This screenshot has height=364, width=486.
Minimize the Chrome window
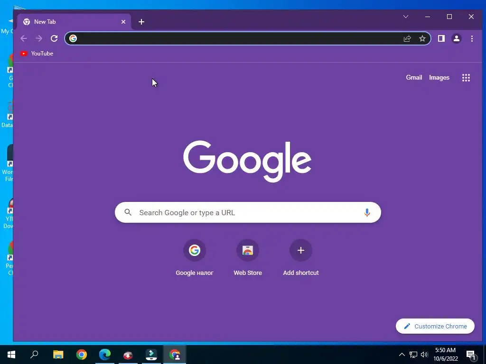pos(428,17)
